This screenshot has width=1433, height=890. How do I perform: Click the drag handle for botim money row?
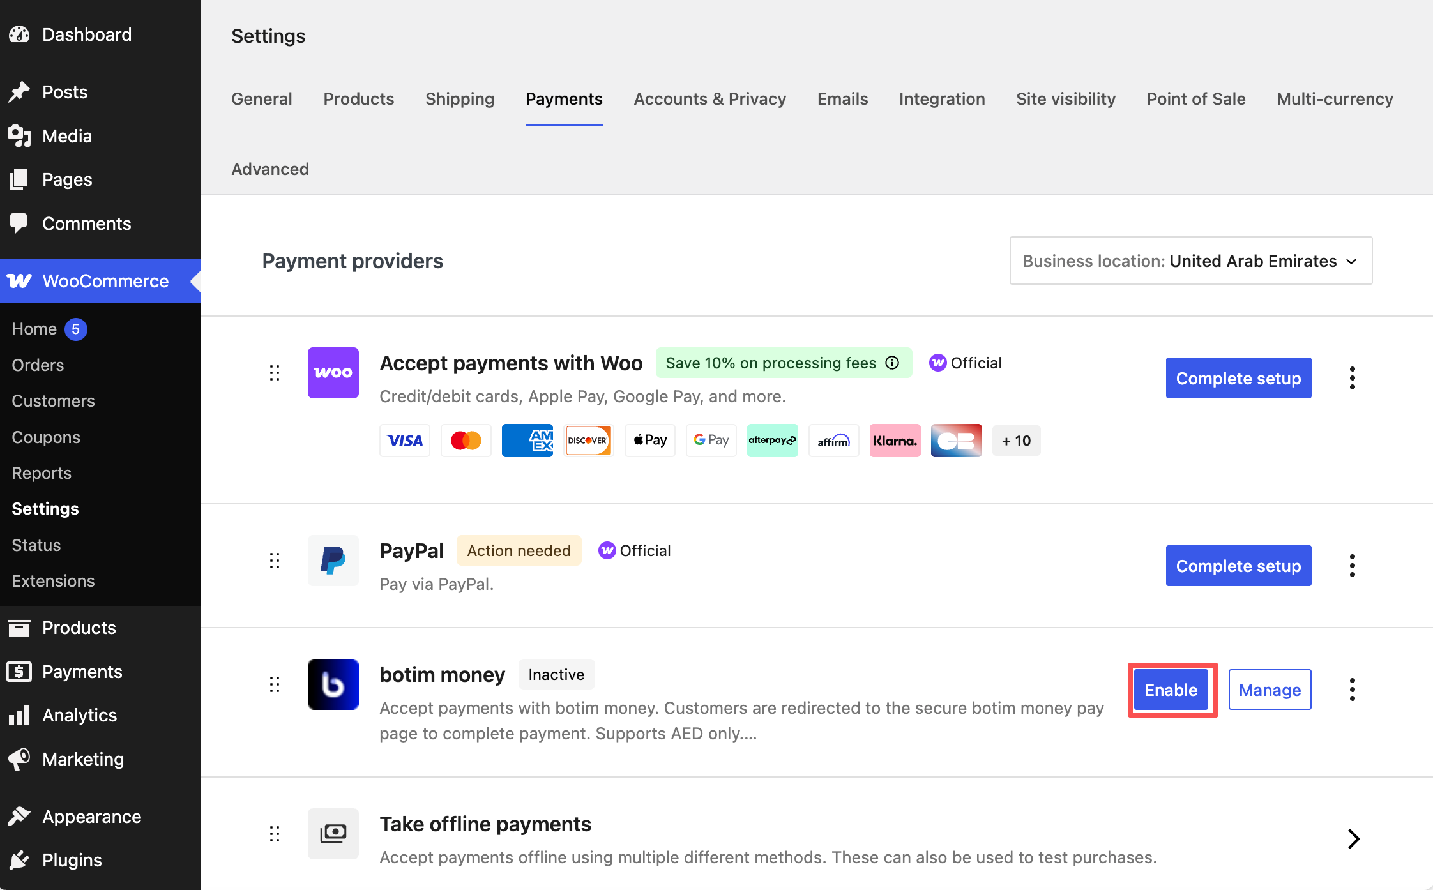click(275, 684)
